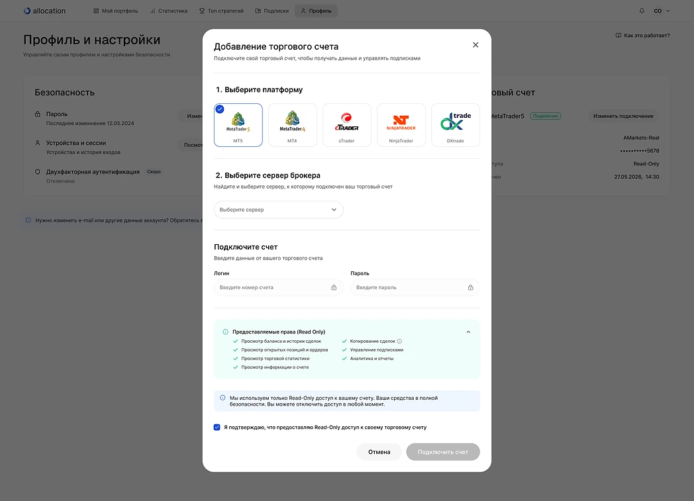Click the lock icon next to "Пароль" in security
The image size is (694, 501).
[x=38, y=114]
